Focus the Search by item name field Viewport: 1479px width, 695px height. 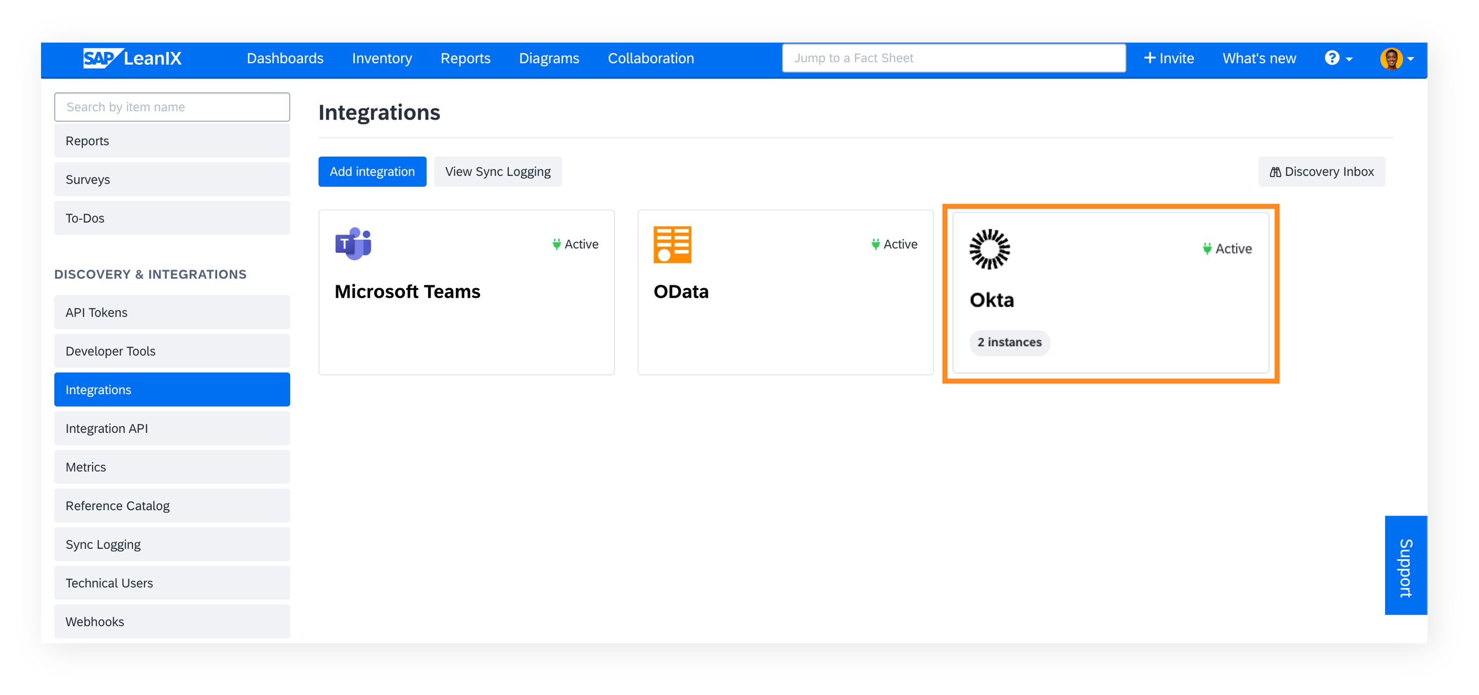click(x=172, y=107)
